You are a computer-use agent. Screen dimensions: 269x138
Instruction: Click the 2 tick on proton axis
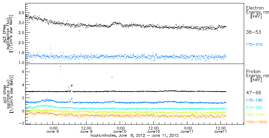(23, 98)
